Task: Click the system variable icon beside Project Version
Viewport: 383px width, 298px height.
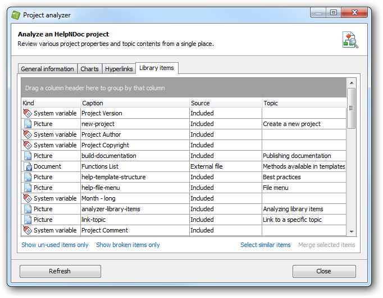Action: coord(28,113)
